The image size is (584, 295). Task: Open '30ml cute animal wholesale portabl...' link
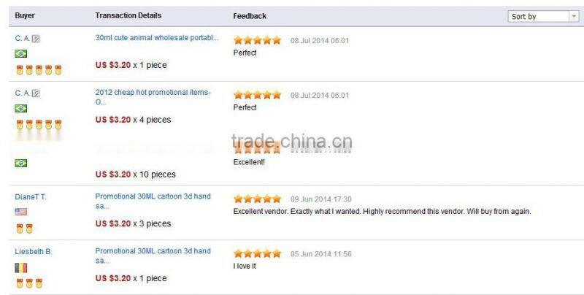pyautogui.click(x=157, y=38)
